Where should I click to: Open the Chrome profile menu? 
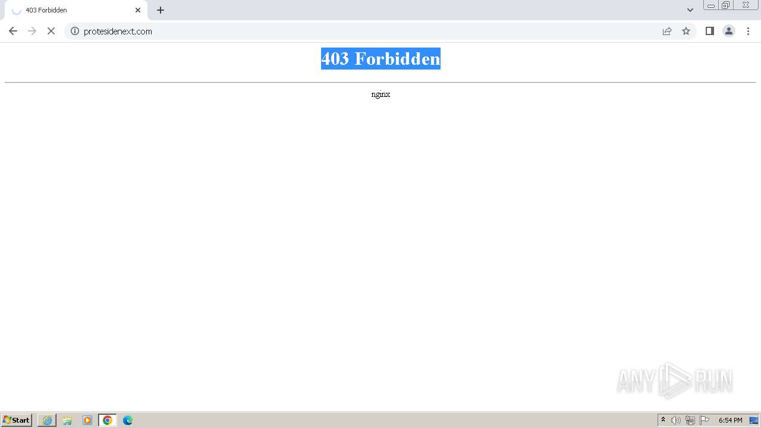point(729,31)
